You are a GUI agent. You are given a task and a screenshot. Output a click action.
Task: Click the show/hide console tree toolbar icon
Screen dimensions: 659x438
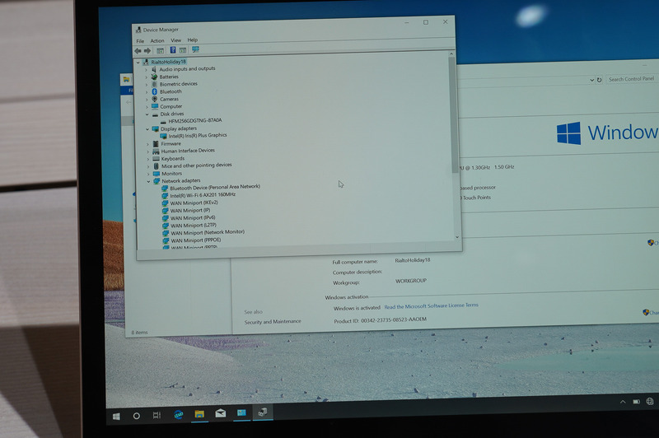(160, 50)
